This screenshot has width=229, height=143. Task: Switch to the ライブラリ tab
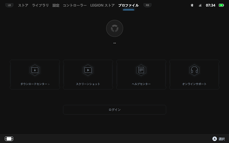(40, 5)
